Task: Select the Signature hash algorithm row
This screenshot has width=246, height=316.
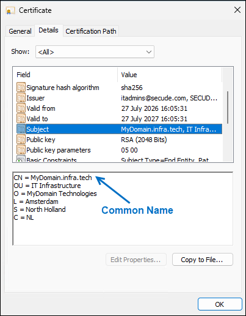Action: (119, 88)
